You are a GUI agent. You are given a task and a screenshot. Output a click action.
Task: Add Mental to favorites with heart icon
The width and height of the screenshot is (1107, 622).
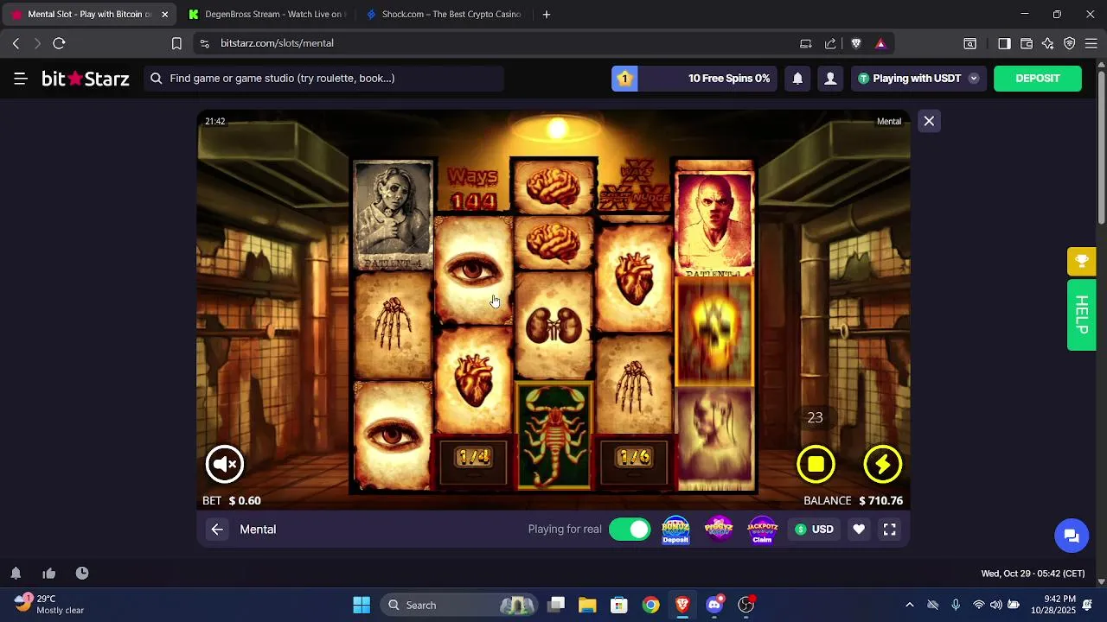coord(859,530)
